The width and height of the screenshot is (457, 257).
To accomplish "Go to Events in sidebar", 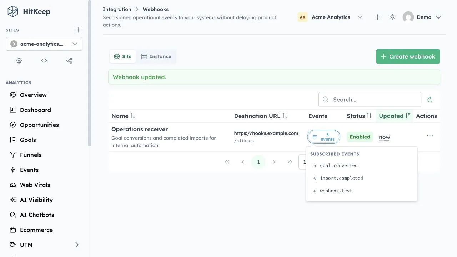I will click(29, 170).
